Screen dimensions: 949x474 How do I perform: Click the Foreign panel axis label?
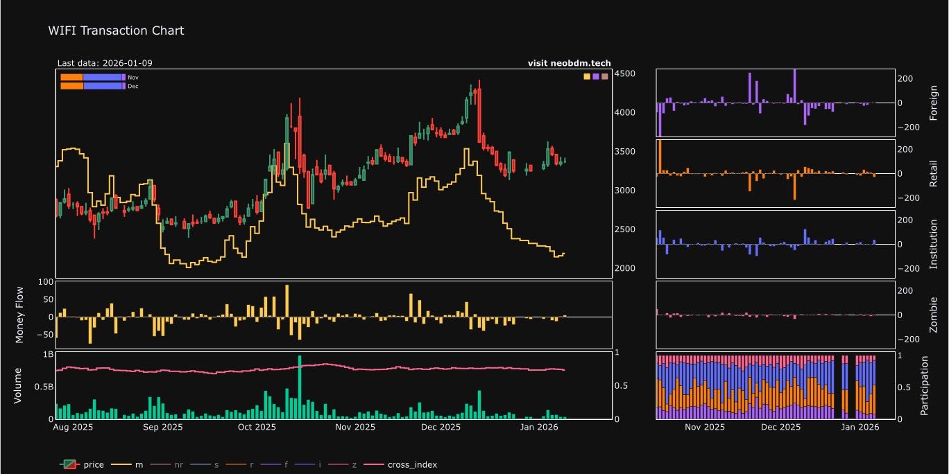tap(933, 103)
